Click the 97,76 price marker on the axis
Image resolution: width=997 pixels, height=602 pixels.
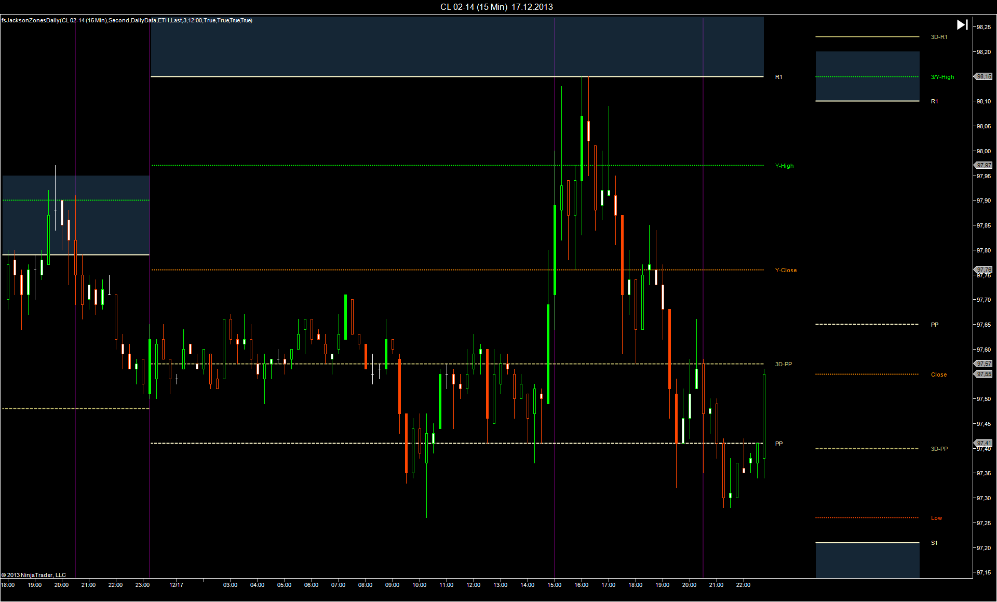click(x=983, y=270)
